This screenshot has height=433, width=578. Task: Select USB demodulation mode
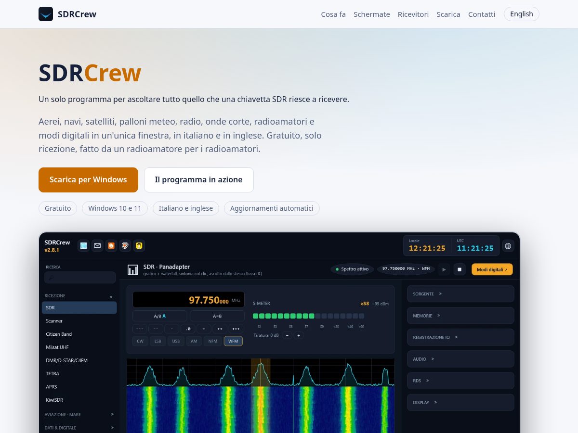click(176, 341)
